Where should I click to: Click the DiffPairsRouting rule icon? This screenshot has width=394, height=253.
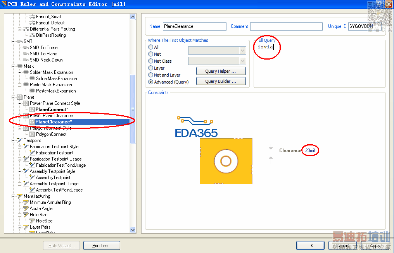pos(32,35)
